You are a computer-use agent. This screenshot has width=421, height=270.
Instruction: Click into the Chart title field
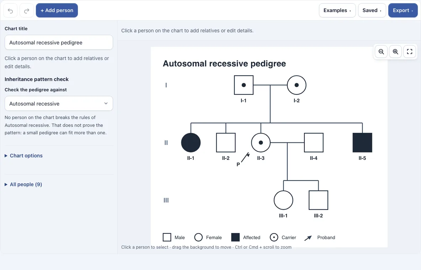(x=59, y=42)
